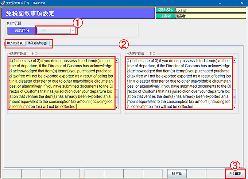Viewport: 248px width, 179px height.
Task: Click the 店舗名称 field showing テスト店
Action: point(210,10)
